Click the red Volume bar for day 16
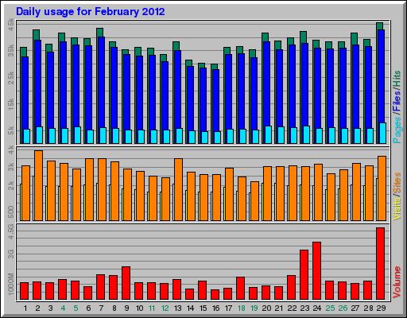Screen dimensions: 407x318 click(215, 295)
